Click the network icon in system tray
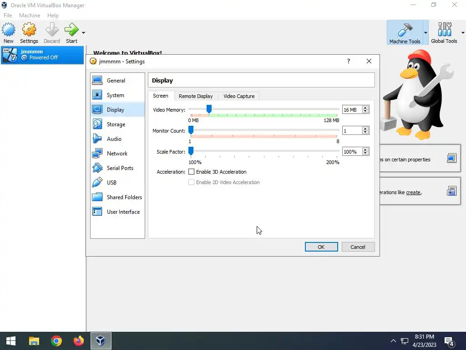The width and height of the screenshot is (466, 350). point(405,341)
